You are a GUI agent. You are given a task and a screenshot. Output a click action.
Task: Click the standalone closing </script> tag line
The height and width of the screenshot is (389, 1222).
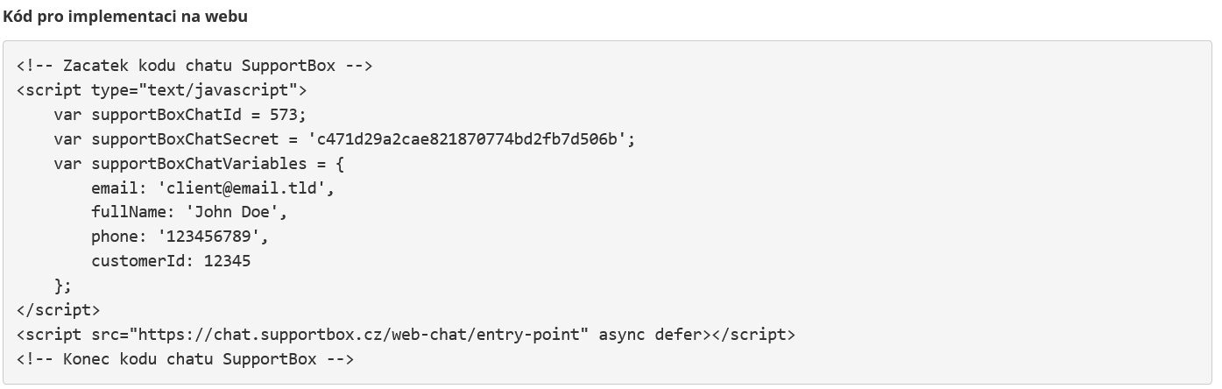(58, 310)
